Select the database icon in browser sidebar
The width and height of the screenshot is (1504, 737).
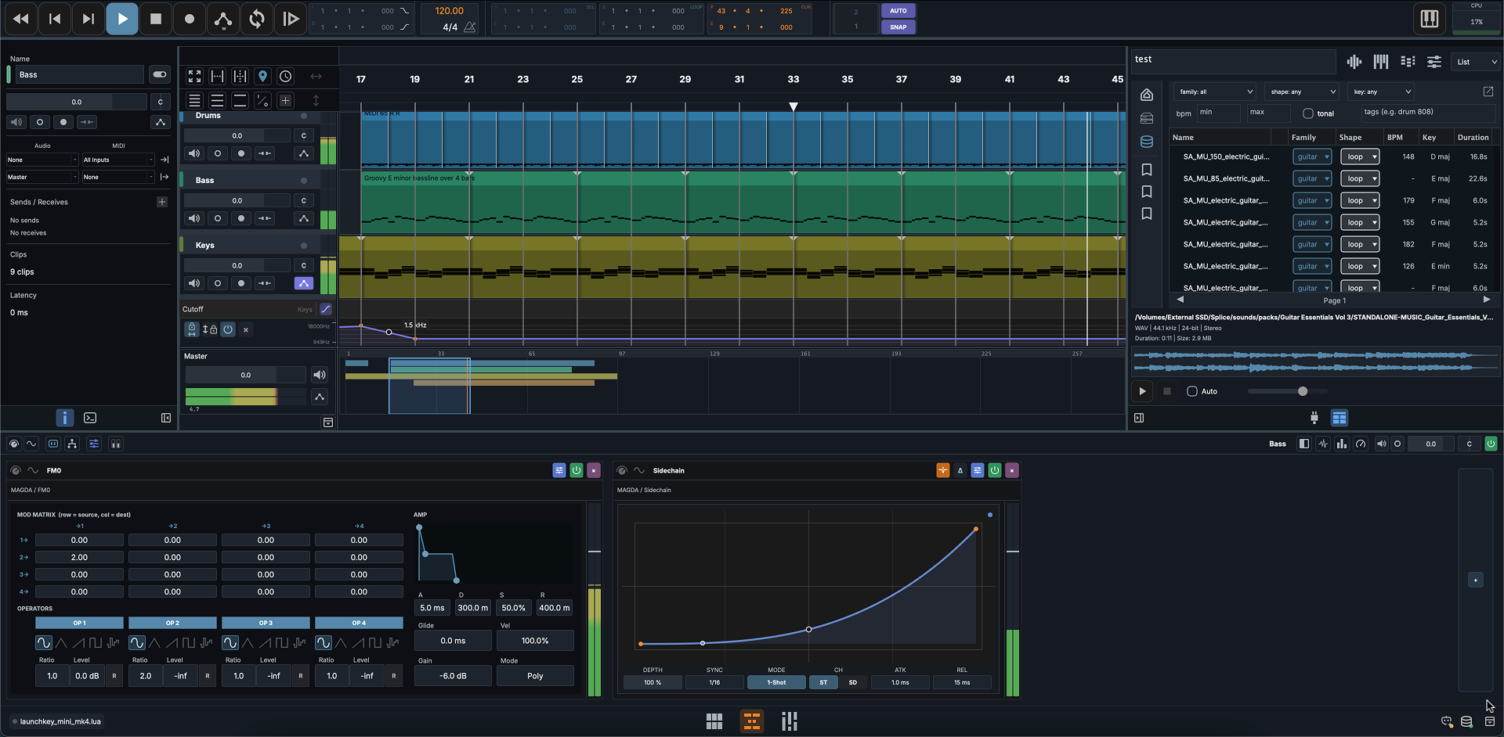coord(1147,142)
